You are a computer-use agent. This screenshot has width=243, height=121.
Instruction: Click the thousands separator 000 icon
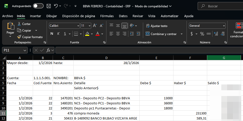(209, 34)
